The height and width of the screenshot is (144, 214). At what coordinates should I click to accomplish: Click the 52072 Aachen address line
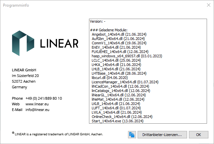coord(24,81)
